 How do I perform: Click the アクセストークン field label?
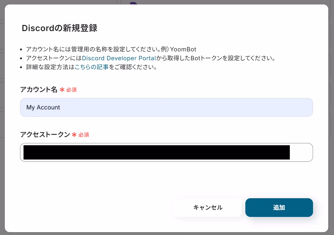click(45, 134)
